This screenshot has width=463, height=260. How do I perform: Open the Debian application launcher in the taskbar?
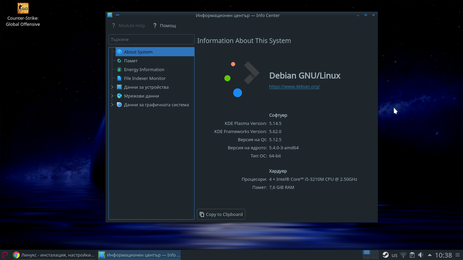point(5,255)
